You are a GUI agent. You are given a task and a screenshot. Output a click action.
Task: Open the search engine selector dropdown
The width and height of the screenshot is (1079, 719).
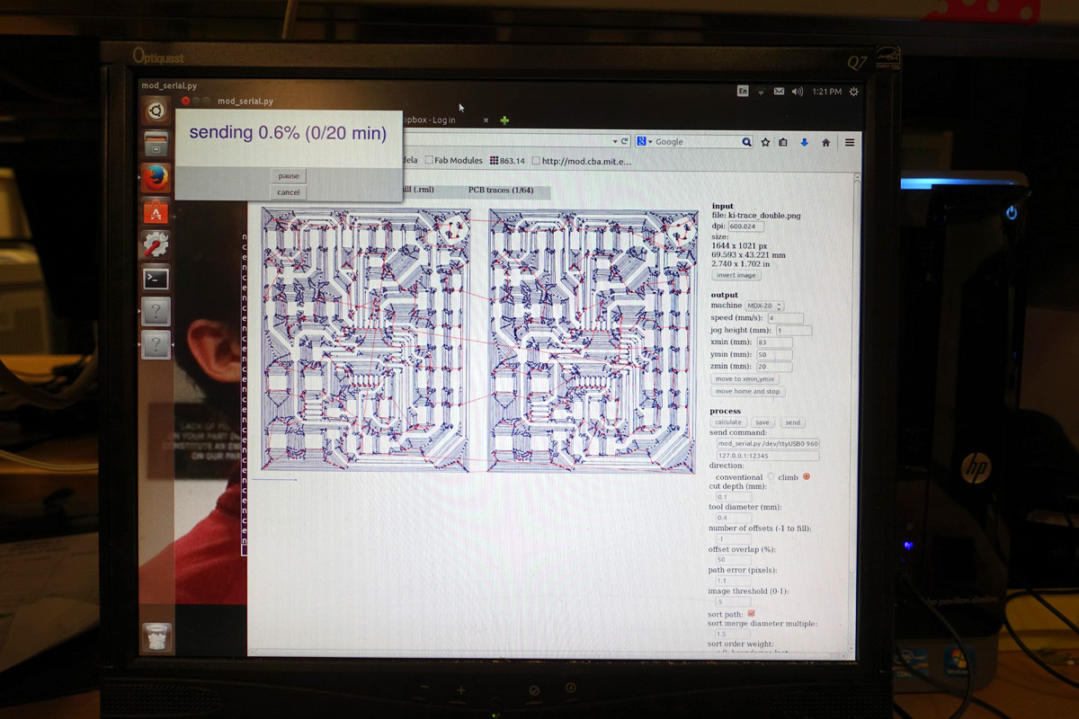tap(645, 142)
